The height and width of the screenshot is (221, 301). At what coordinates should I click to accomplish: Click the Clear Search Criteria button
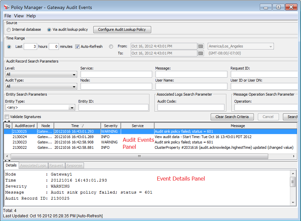[x=232, y=117]
